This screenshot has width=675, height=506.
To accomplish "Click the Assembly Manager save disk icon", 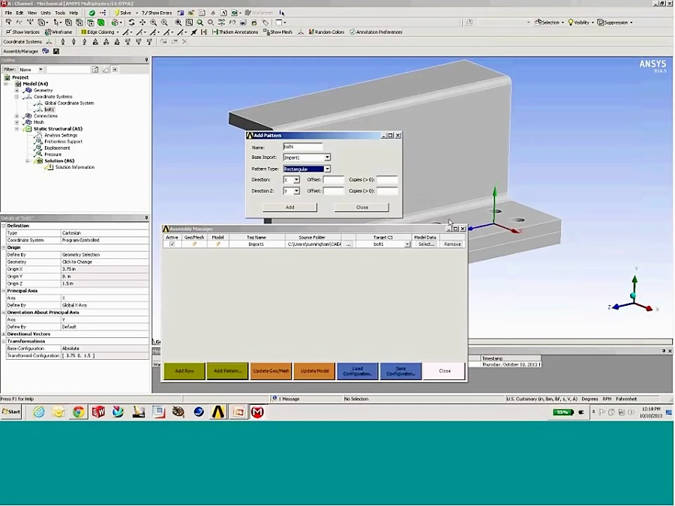I will (x=56, y=51).
